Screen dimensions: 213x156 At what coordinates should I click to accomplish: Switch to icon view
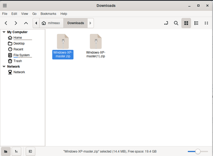click(x=186, y=23)
